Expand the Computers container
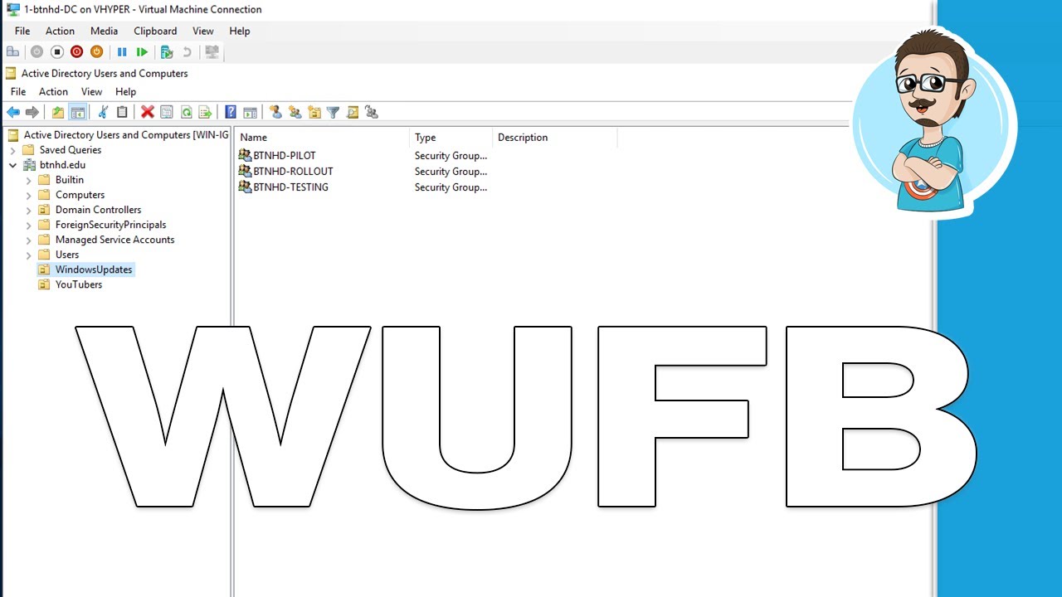1062x597 pixels. [28, 195]
